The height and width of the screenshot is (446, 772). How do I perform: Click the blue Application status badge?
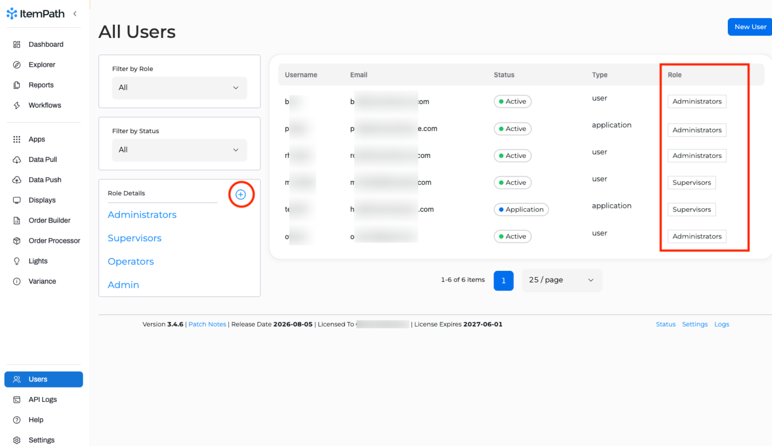click(521, 210)
